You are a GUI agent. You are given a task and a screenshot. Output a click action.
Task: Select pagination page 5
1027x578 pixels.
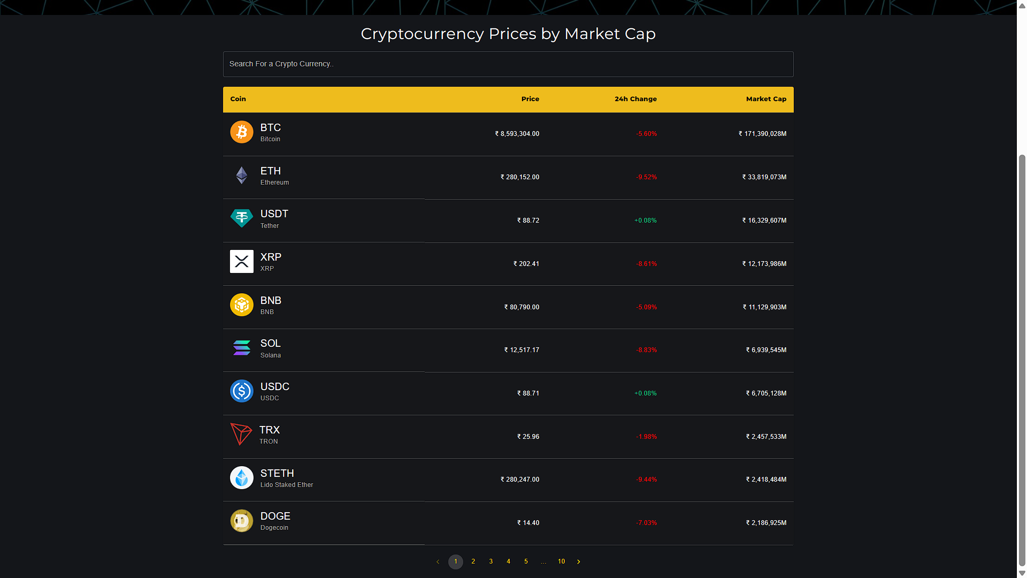[526, 561]
